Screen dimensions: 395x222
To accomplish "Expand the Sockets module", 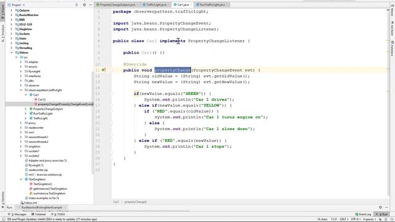I will 11,34.
